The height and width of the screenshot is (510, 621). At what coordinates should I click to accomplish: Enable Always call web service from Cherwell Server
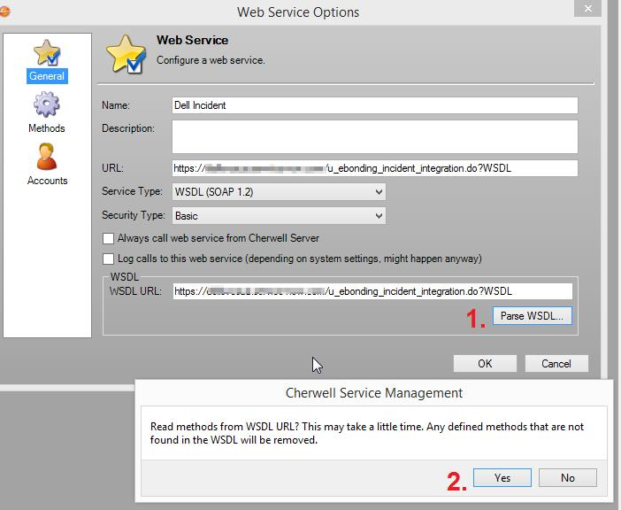tap(109, 239)
